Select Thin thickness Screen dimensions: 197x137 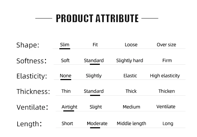point(66,91)
